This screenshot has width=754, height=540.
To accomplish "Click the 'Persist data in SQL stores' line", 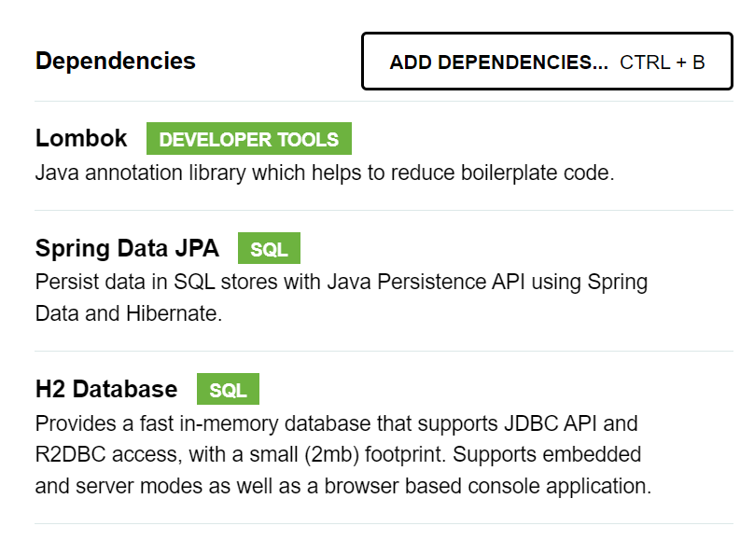I will (342, 282).
